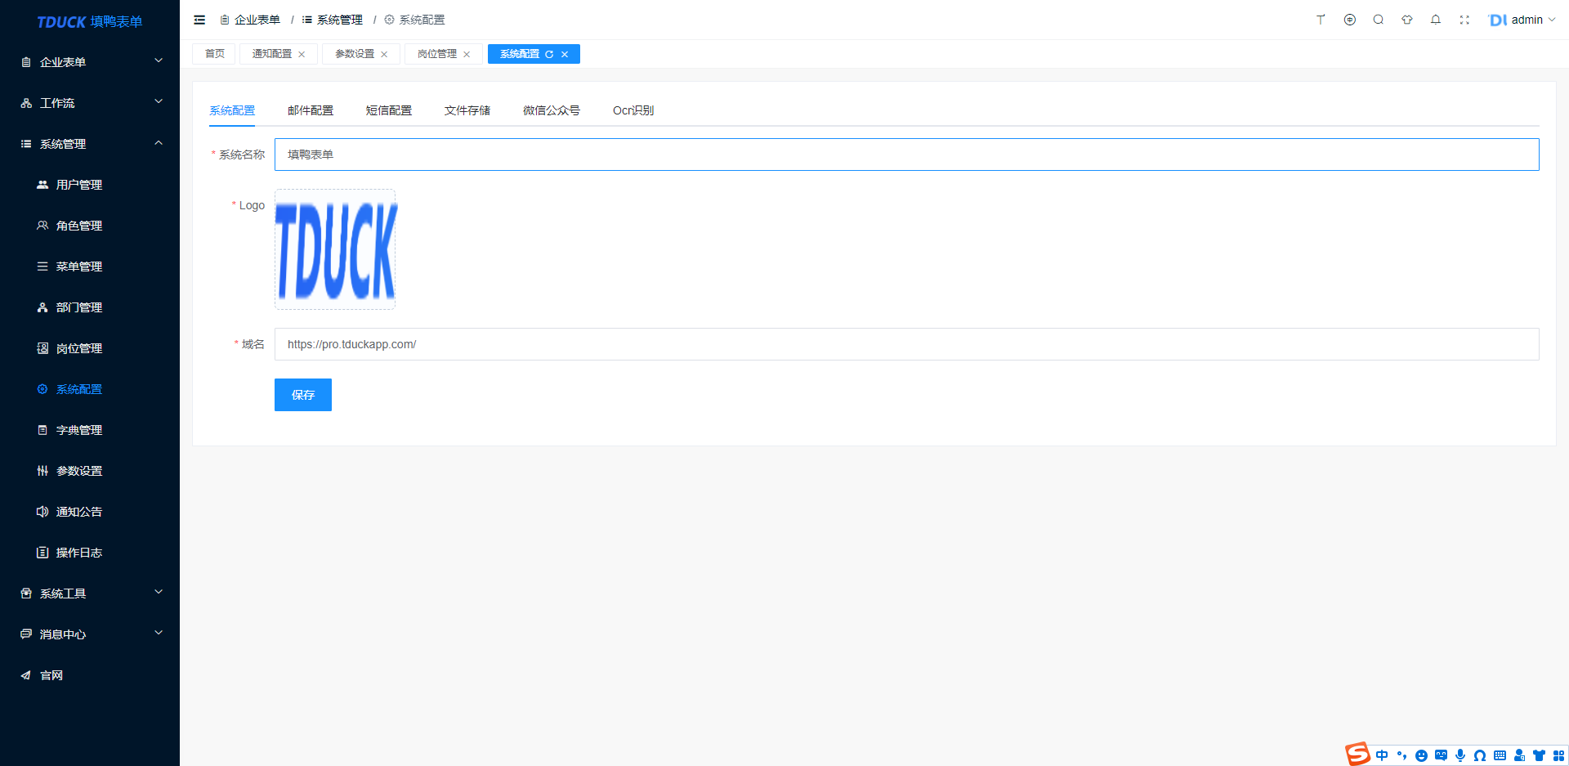The width and height of the screenshot is (1569, 766).
Task: Focus the 系统名称 input field
Action: pos(906,155)
